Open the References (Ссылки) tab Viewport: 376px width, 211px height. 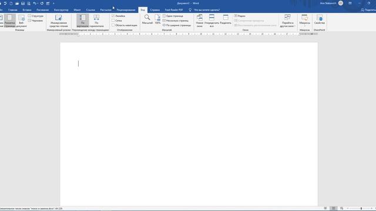(x=90, y=10)
